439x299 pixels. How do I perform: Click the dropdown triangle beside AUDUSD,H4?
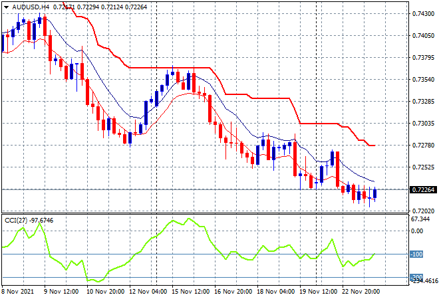(6, 7)
